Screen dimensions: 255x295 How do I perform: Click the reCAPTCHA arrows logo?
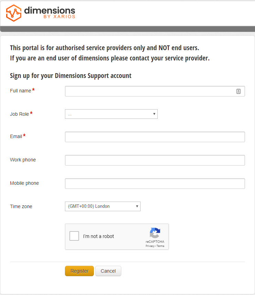[x=155, y=233]
